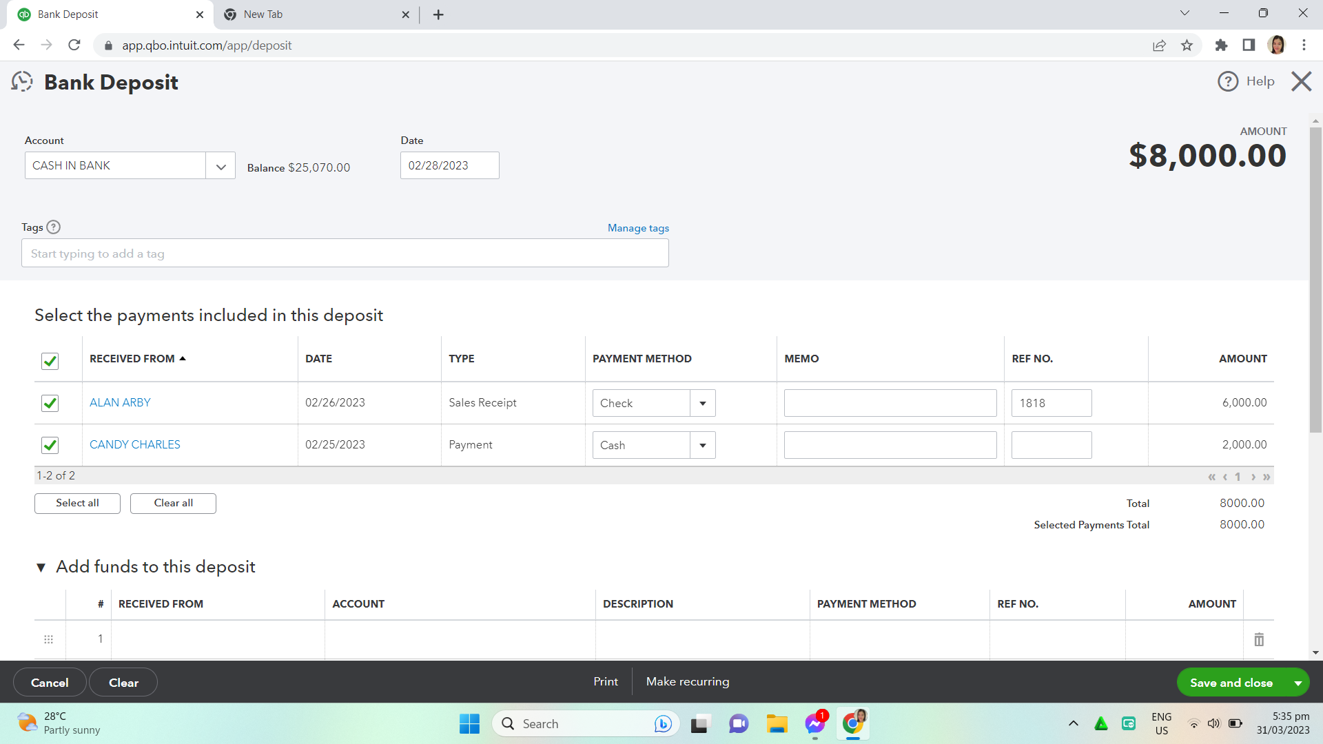This screenshot has width=1323, height=744.
Task: Open the CANDY CHARLES customer link
Action: pyautogui.click(x=135, y=444)
